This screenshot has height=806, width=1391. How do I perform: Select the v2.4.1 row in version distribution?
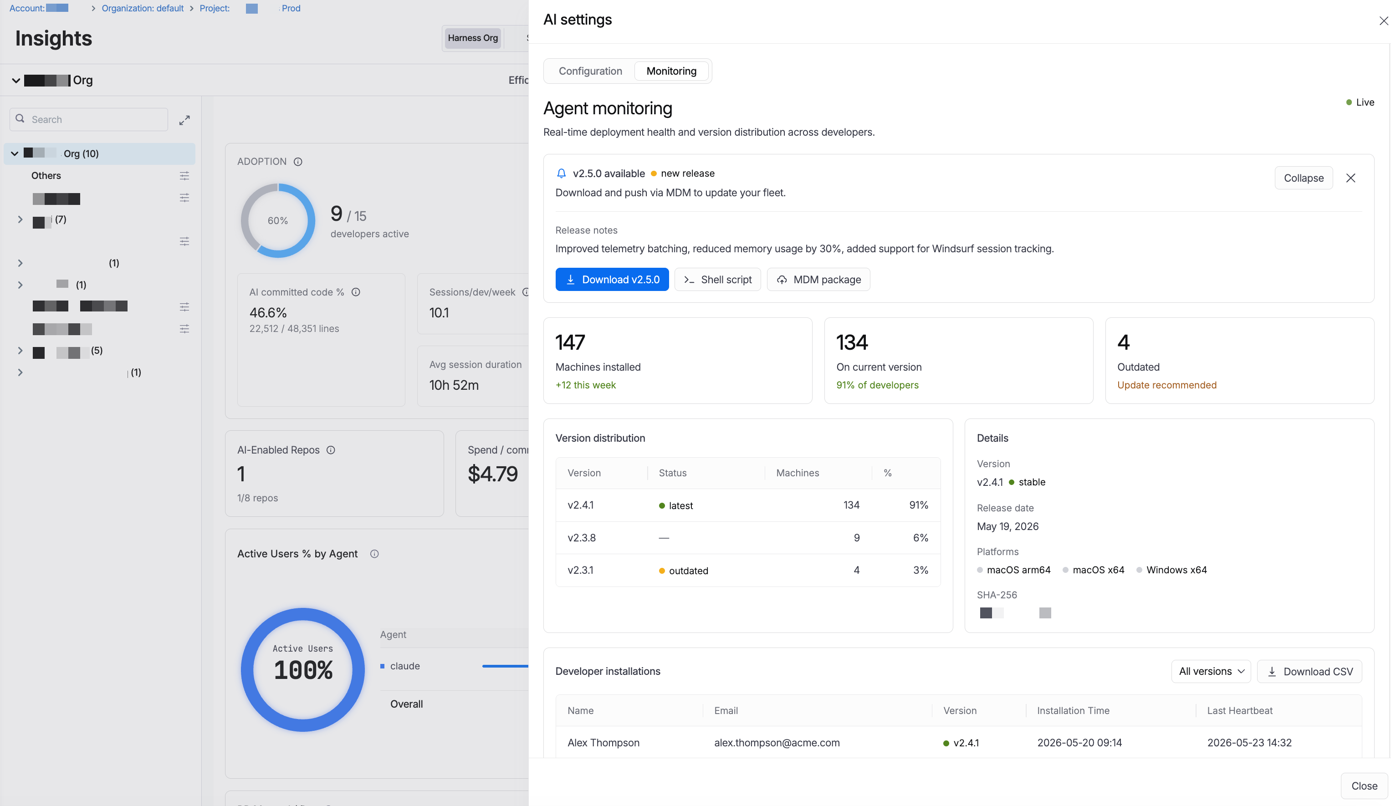748,505
